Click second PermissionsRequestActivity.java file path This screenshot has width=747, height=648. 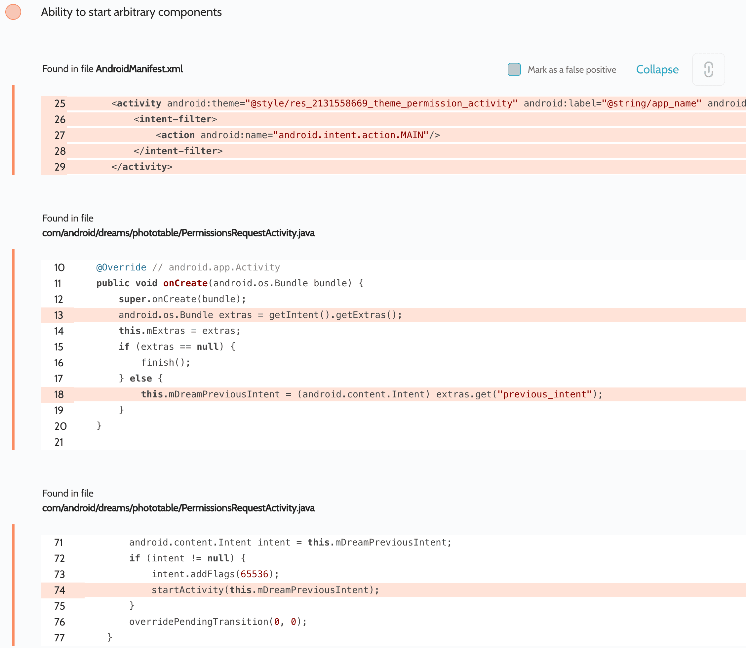178,508
